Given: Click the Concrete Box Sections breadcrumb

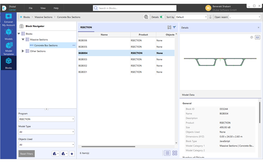Looking at the screenshot, I should (69, 17).
